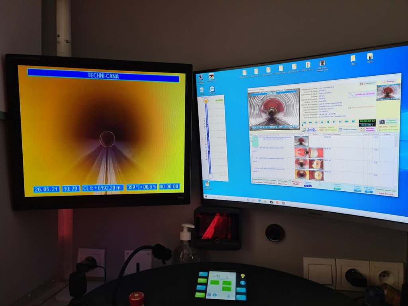Open Microsoft Edge from the taskbar
Image resolution: width=408 pixels, height=306 pixels.
click(260, 201)
